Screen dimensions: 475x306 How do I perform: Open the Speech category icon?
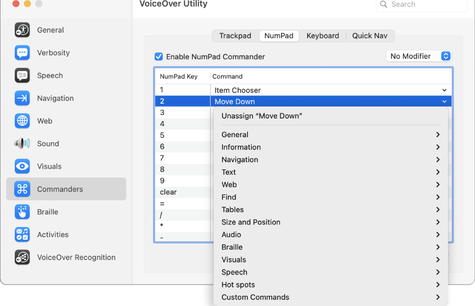tap(22, 75)
